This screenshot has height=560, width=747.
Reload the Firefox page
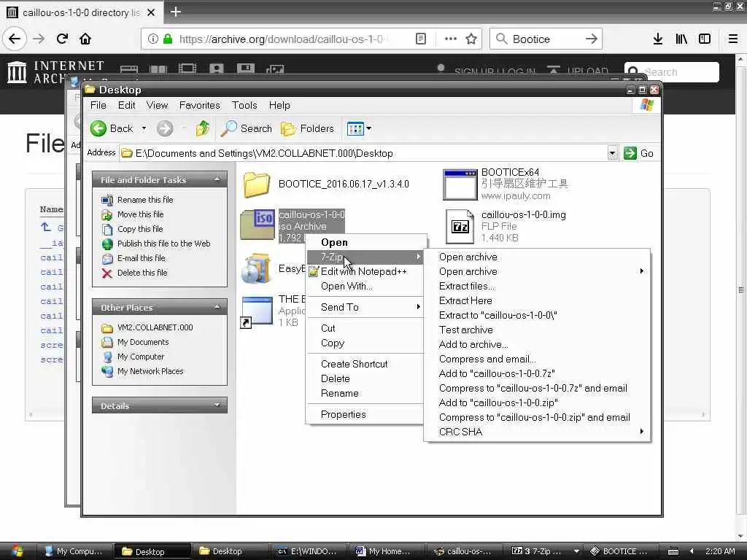pyautogui.click(x=63, y=39)
